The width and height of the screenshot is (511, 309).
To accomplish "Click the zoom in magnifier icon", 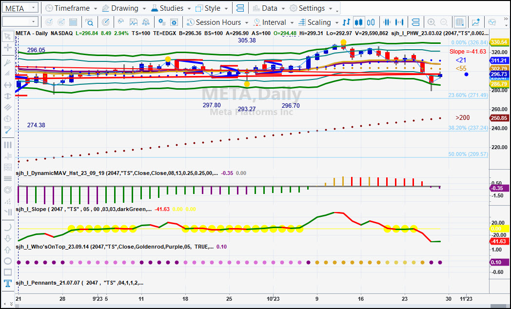I will 431,22.
